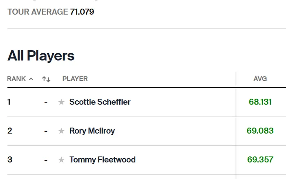Favorite Scottie Scheffler with the star icon
286x179 pixels.
click(x=61, y=102)
